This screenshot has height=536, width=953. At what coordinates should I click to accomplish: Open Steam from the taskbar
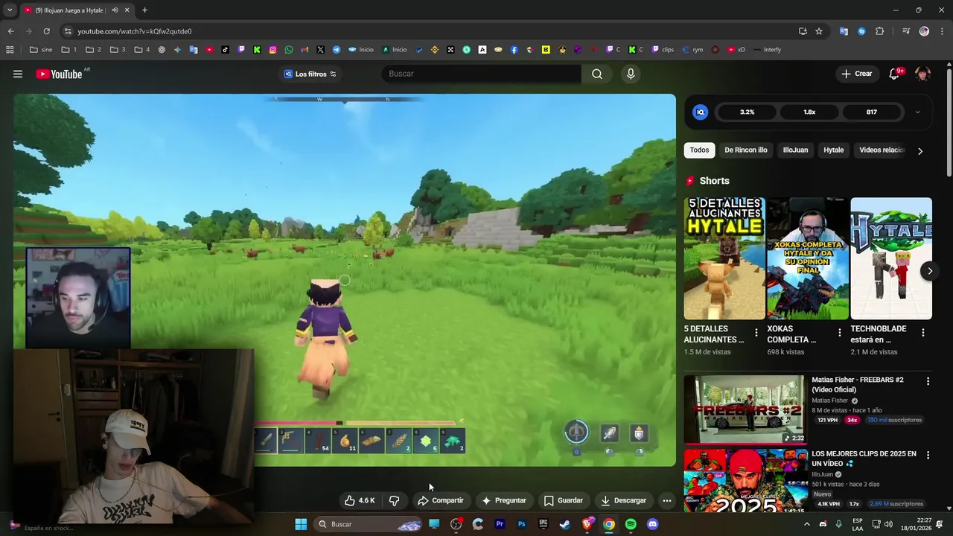(x=565, y=524)
